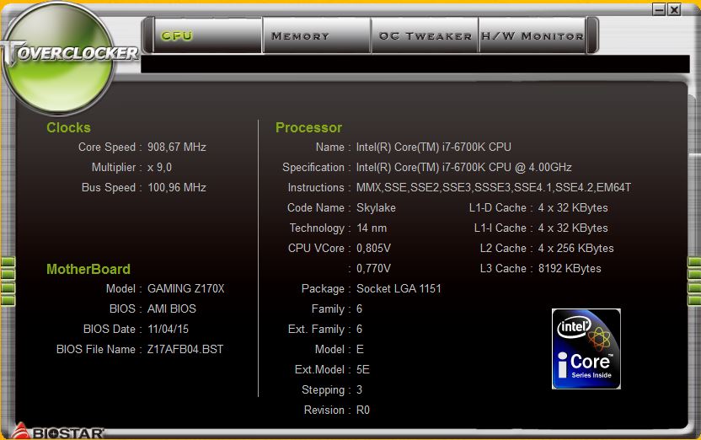Click the code name Skylake
The image size is (701, 440).
(376, 208)
